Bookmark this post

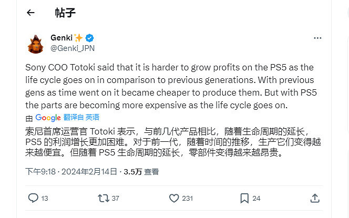244,198
